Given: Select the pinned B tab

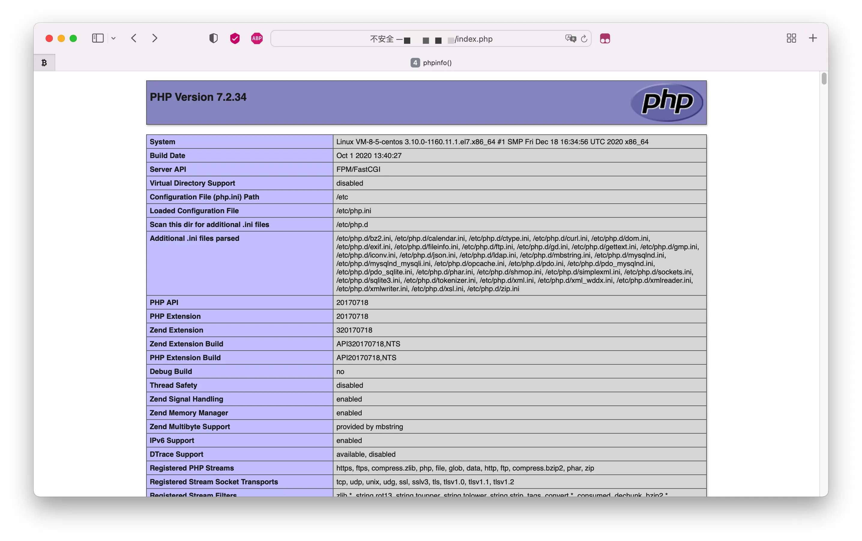Looking at the screenshot, I should (x=44, y=63).
